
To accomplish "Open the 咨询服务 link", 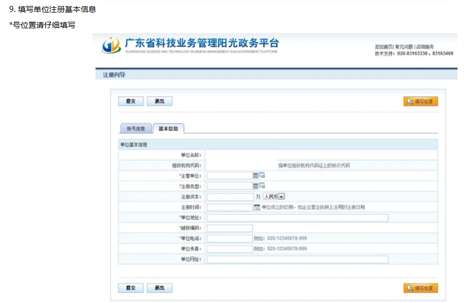I will 425,47.
